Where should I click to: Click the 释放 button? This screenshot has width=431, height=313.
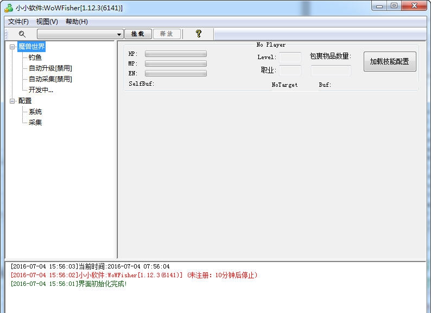167,34
